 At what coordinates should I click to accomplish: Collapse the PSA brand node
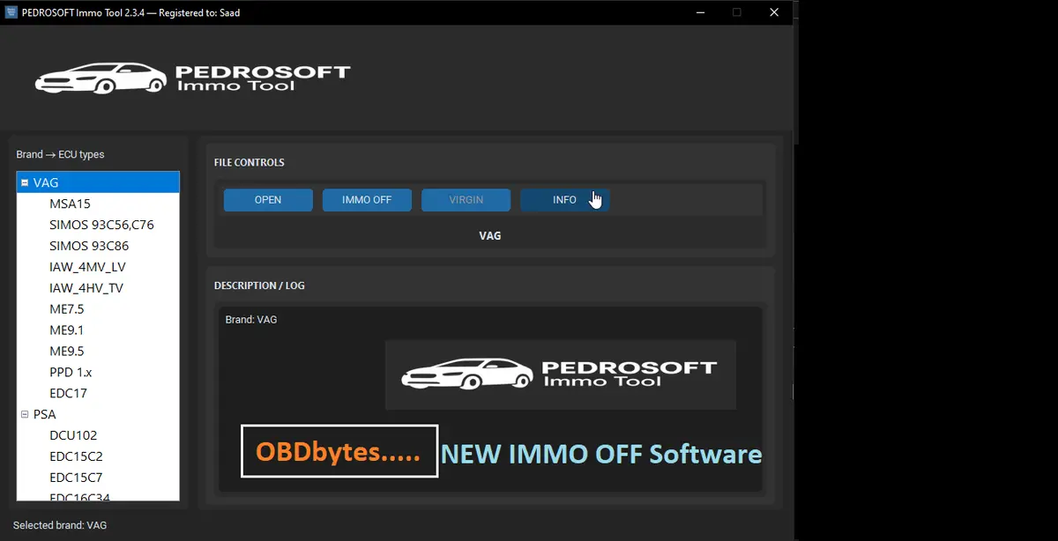click(x=25, y=414)
